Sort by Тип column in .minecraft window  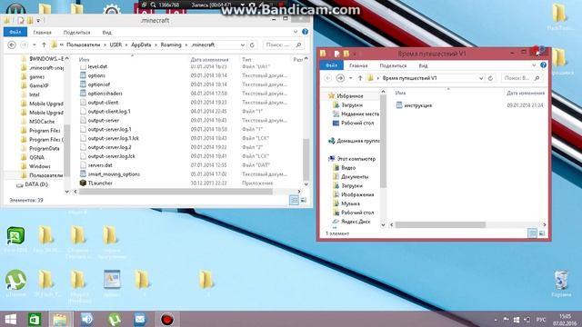pos(246,60)
